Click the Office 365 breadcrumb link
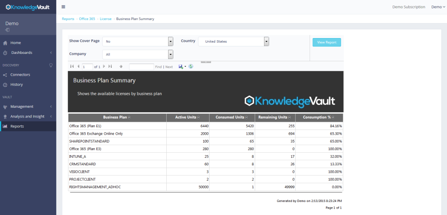The height and width of the screenshot is (215, 447). click(87, 19)
